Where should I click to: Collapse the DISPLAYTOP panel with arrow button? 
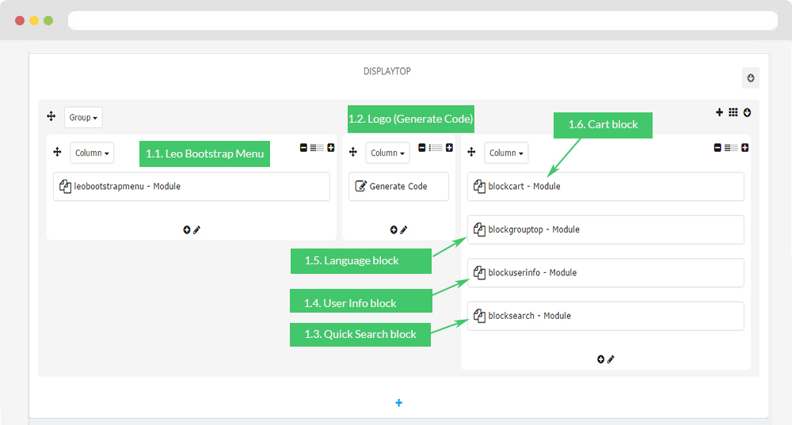pyautogui.click(x=750, y=78)
